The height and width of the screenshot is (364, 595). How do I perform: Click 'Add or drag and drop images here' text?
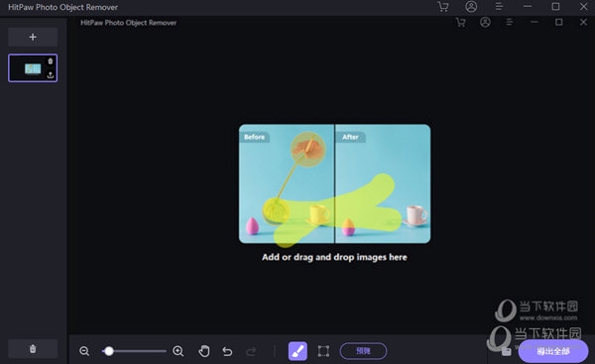[x=334, y=257]
